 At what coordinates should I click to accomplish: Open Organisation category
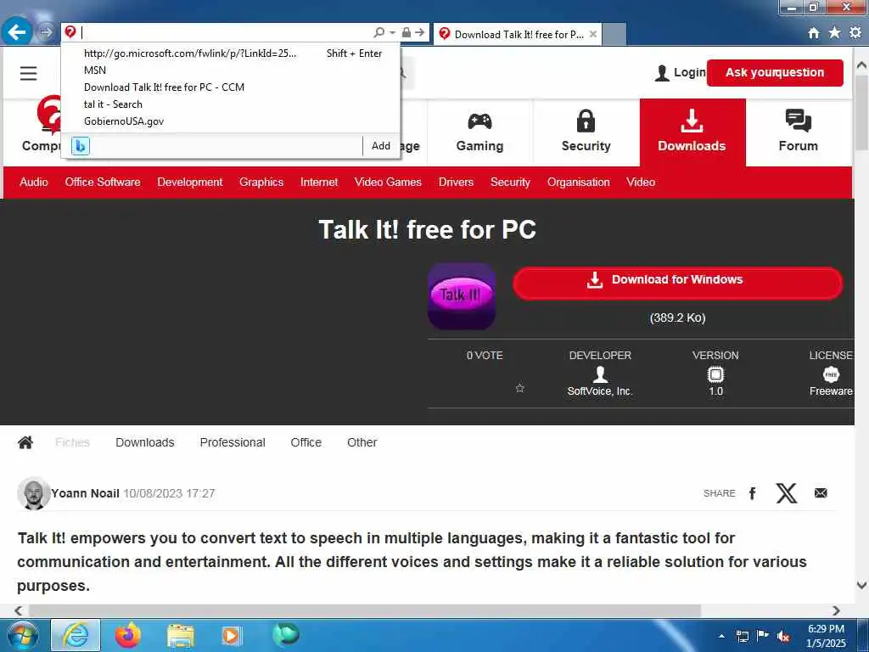[x=578, y=182]
